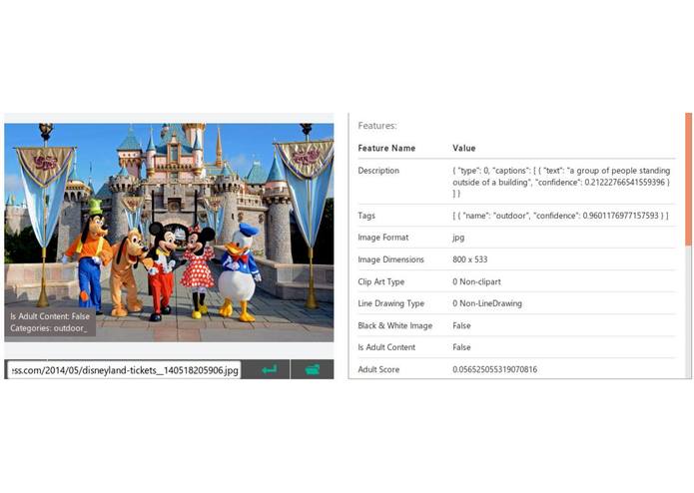
Task: Click the "Categories: outdoor_" image overlay
Action: 49,328
